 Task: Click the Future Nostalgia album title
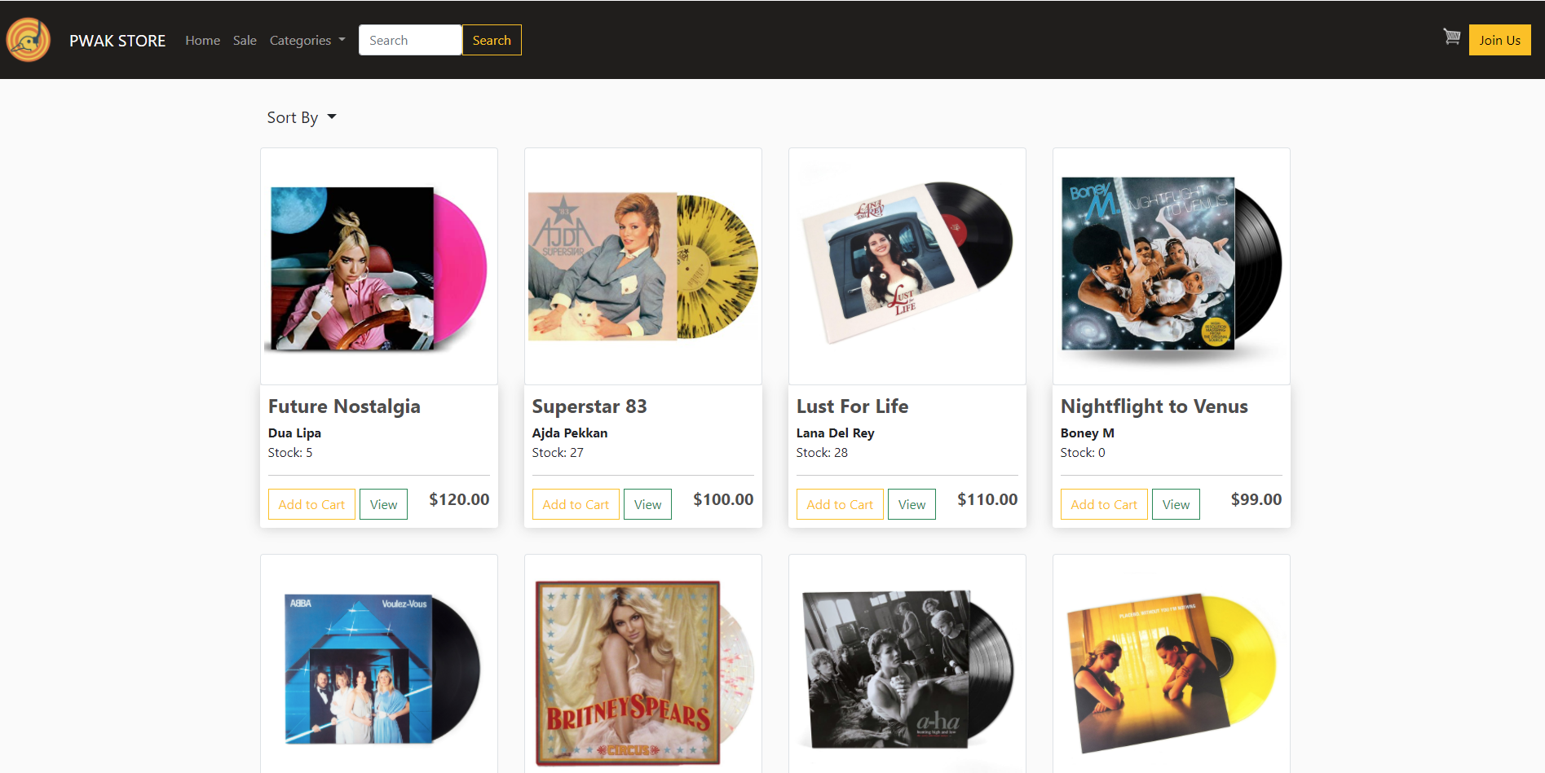(x=343, y=406)
